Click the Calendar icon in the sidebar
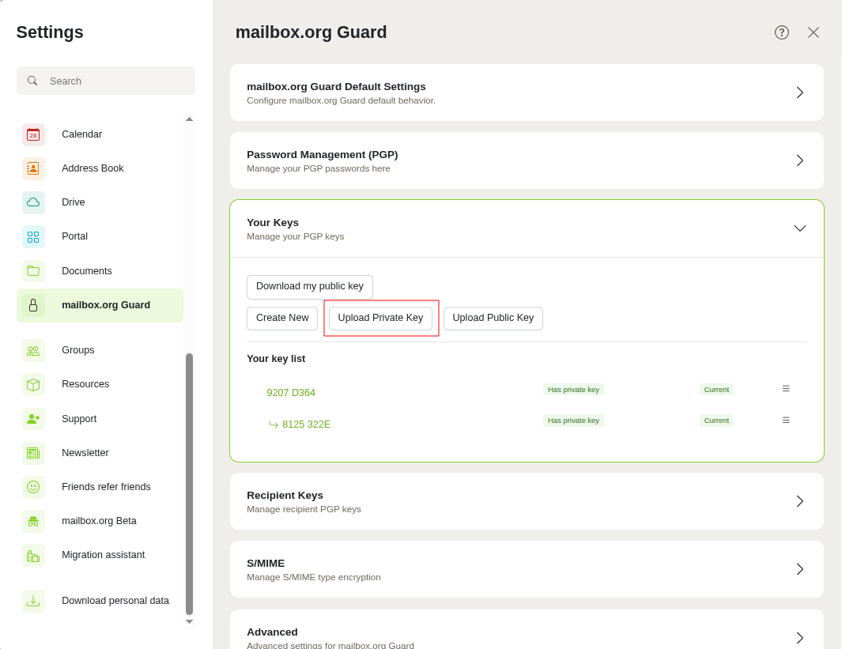Viewport: 842px width, 649px height. tap(33, 134)
